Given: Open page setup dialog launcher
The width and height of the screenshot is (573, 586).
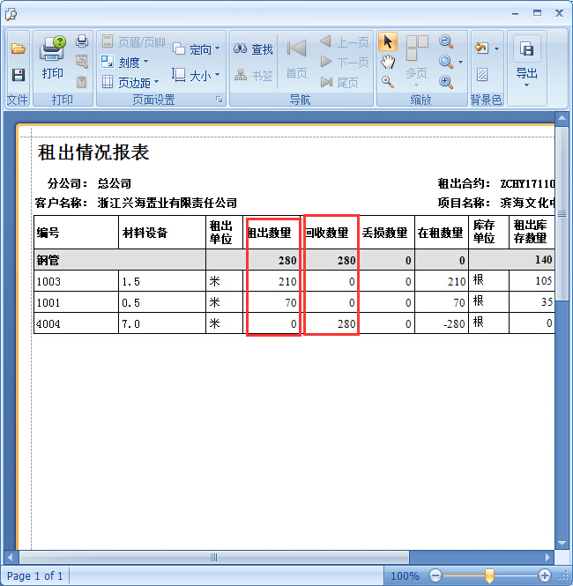Looking at the screenshot, I should point(220,99).
